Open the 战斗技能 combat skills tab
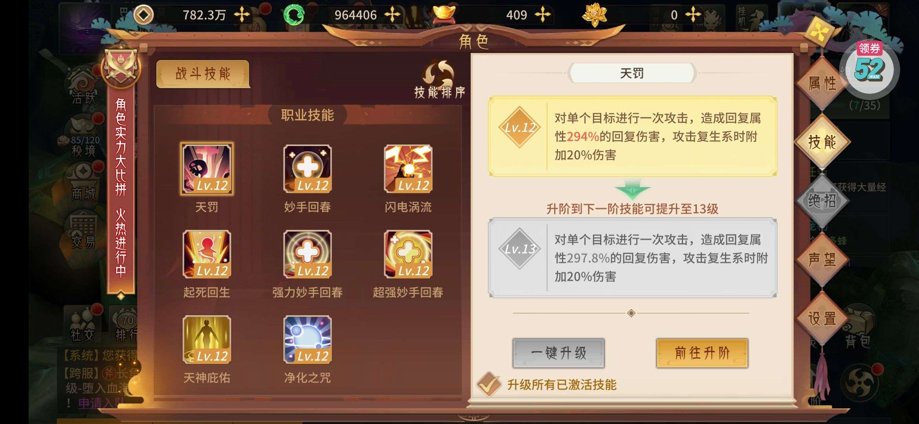The width and height of the screenshot is (919, 424). point(203,74)
